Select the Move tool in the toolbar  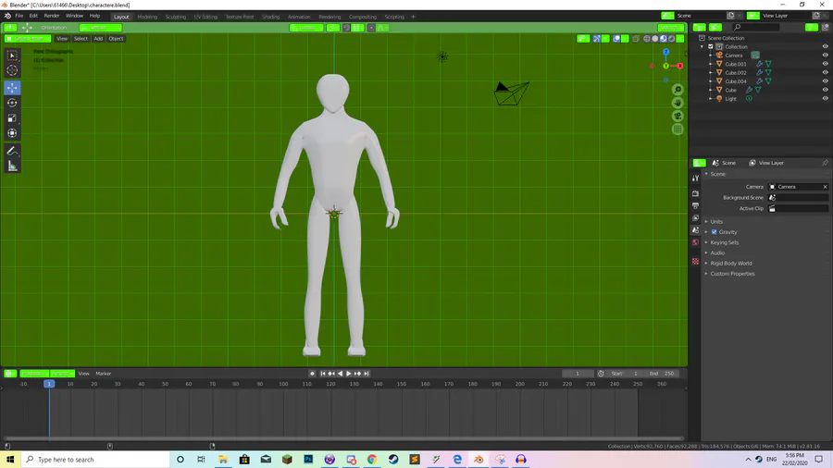(x=12, y=87)
